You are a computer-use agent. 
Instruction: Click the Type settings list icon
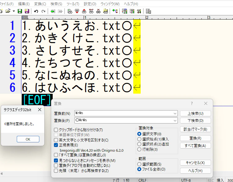click(125, 11)
